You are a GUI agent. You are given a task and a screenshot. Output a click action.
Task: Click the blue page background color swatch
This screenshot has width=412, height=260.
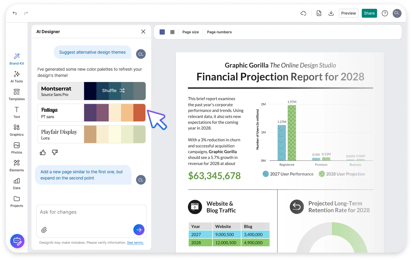coord(162,32)
